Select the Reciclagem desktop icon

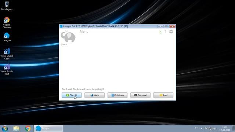pos(7,6)
